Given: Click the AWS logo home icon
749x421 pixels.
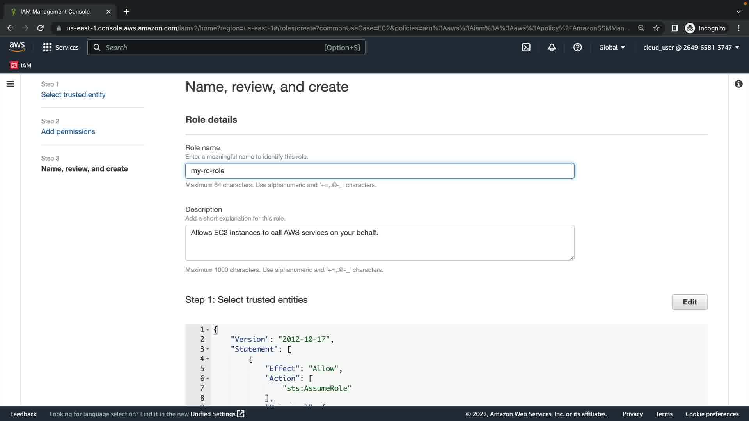Looking at the screenshot, I should point(17,47).
